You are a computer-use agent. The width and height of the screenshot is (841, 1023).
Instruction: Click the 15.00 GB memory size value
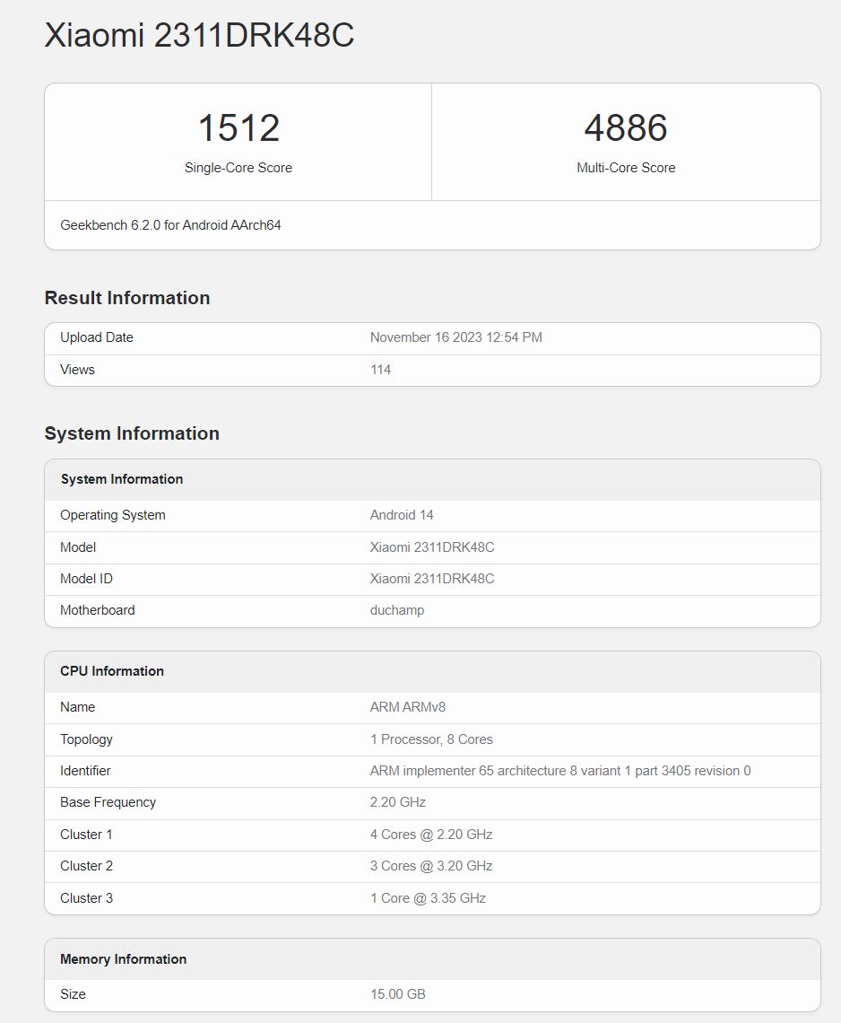398,993
